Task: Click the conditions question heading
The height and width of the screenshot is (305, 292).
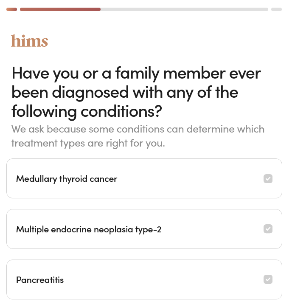Action: pos(136,92)
